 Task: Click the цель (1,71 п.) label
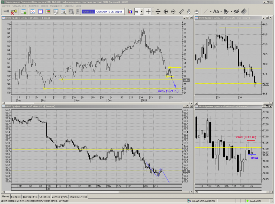pos(168,91)
